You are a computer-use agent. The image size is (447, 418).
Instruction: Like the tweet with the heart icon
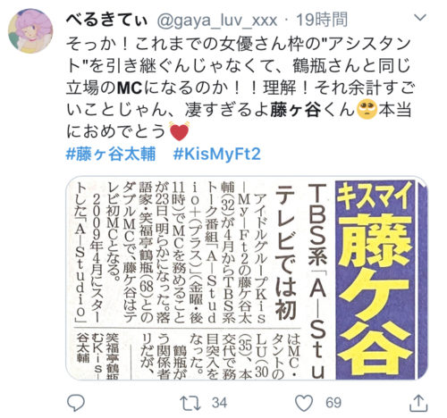click(304, 403)
